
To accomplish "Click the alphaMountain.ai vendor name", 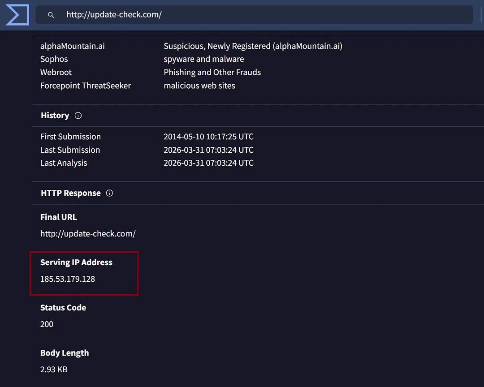I will coord(72,46).
